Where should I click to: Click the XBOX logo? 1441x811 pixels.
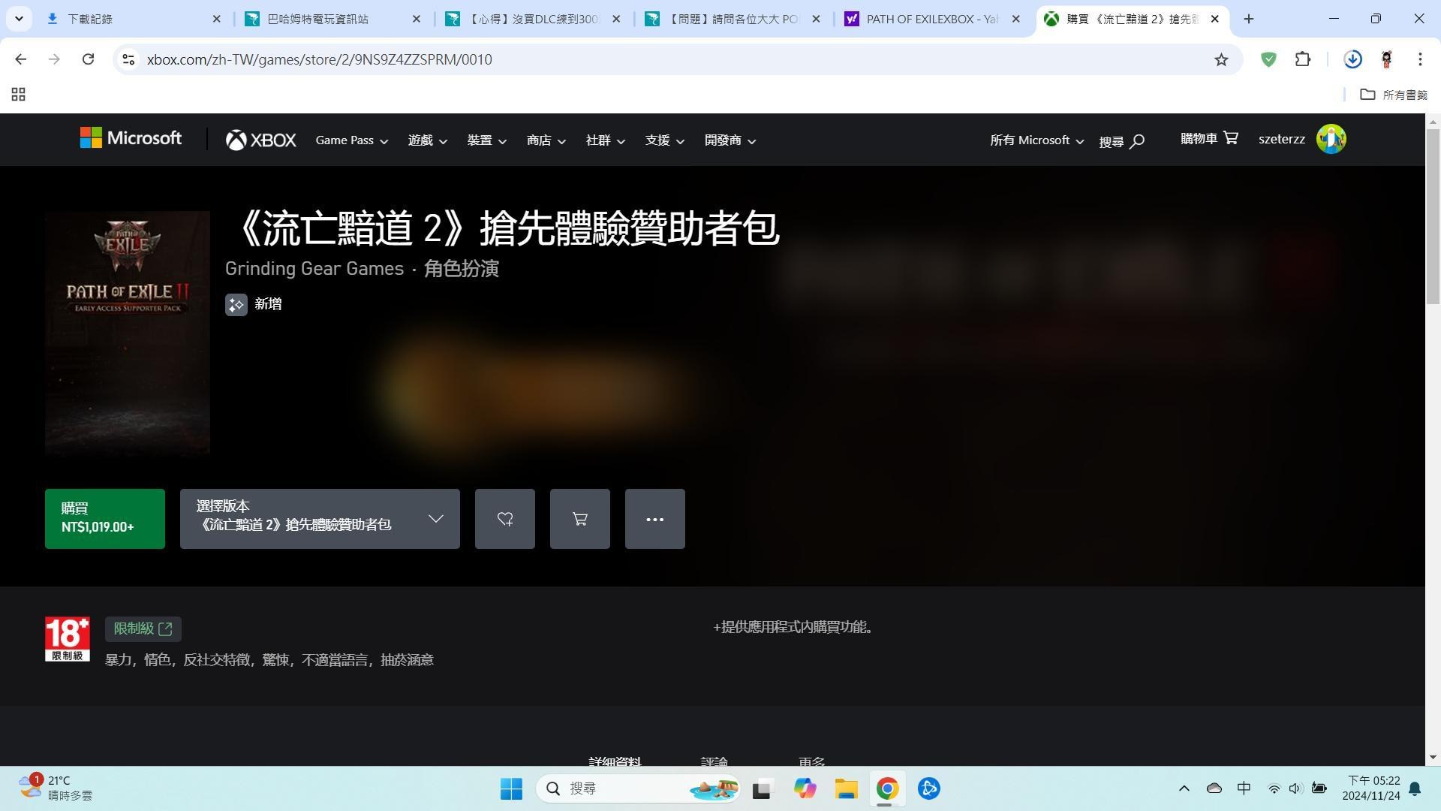point(260,140)
